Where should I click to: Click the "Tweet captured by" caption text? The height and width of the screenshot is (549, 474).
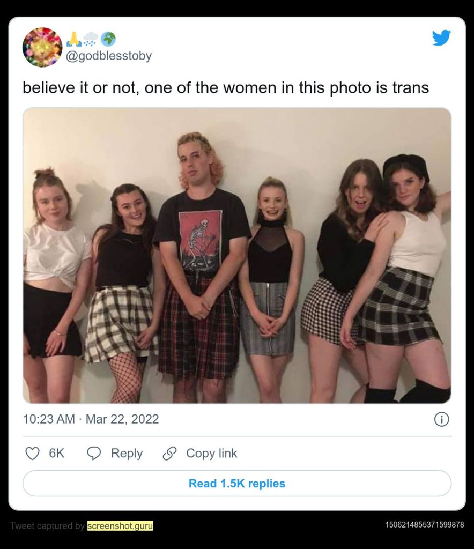47,526
